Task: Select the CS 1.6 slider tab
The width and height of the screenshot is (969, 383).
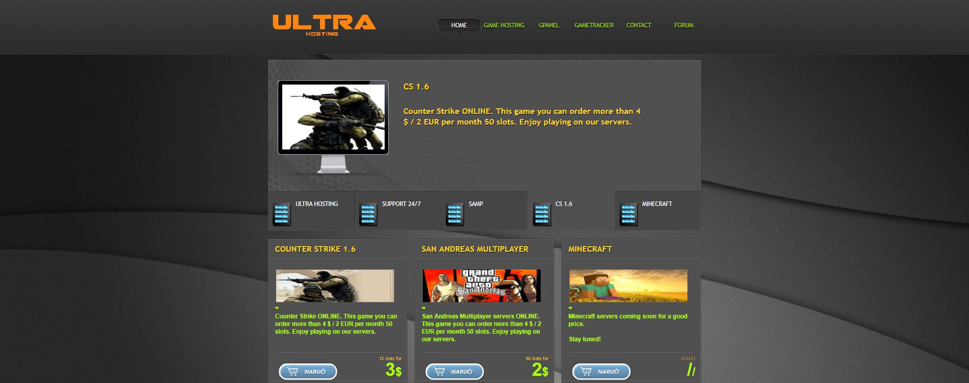Action: coord(571,211)
